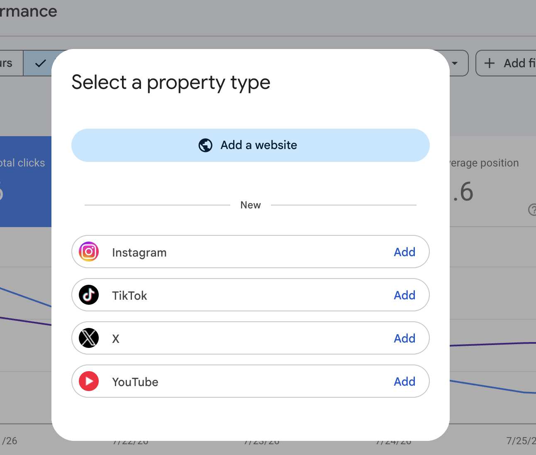Click the X property name label
This screenshot has height=455, width=536.
click(x=116, y=339)
